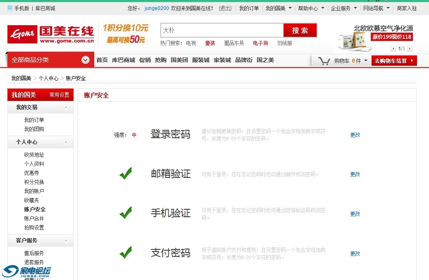Open 收货地址 in sidebar
This screenshot has height=280, width=429.
[34, 155]
